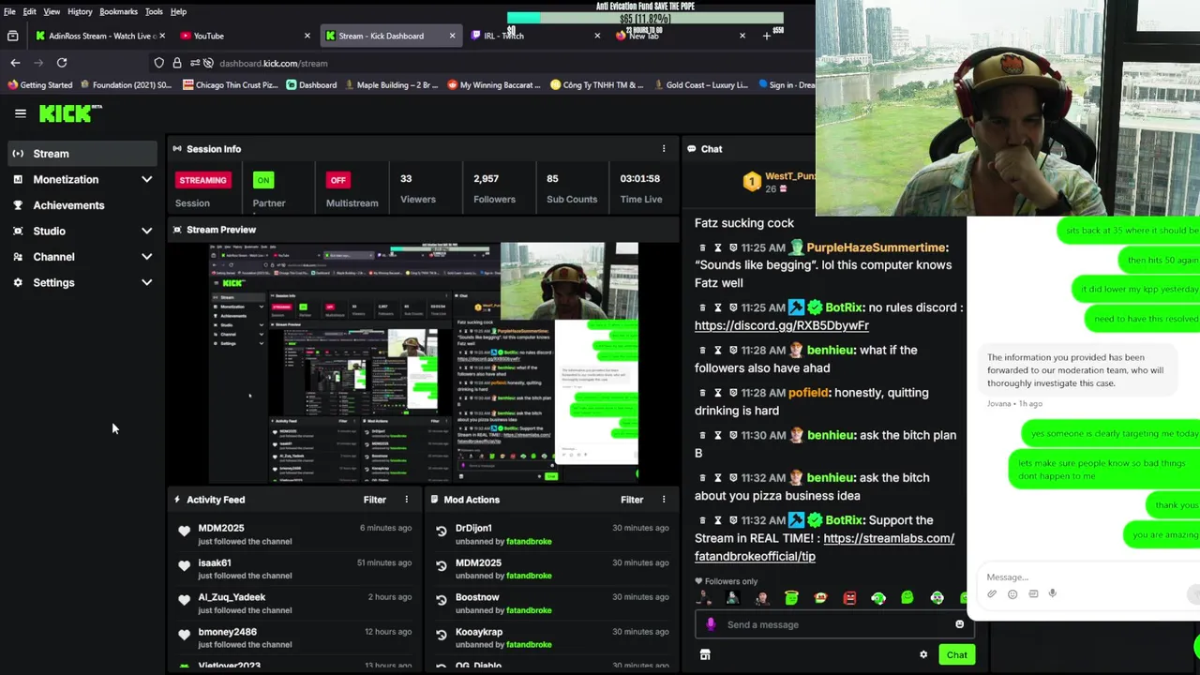Screen dimensions: 1200x675
Task: Switch to the IRL - Twitch tab
Action: tap(536, 36)
